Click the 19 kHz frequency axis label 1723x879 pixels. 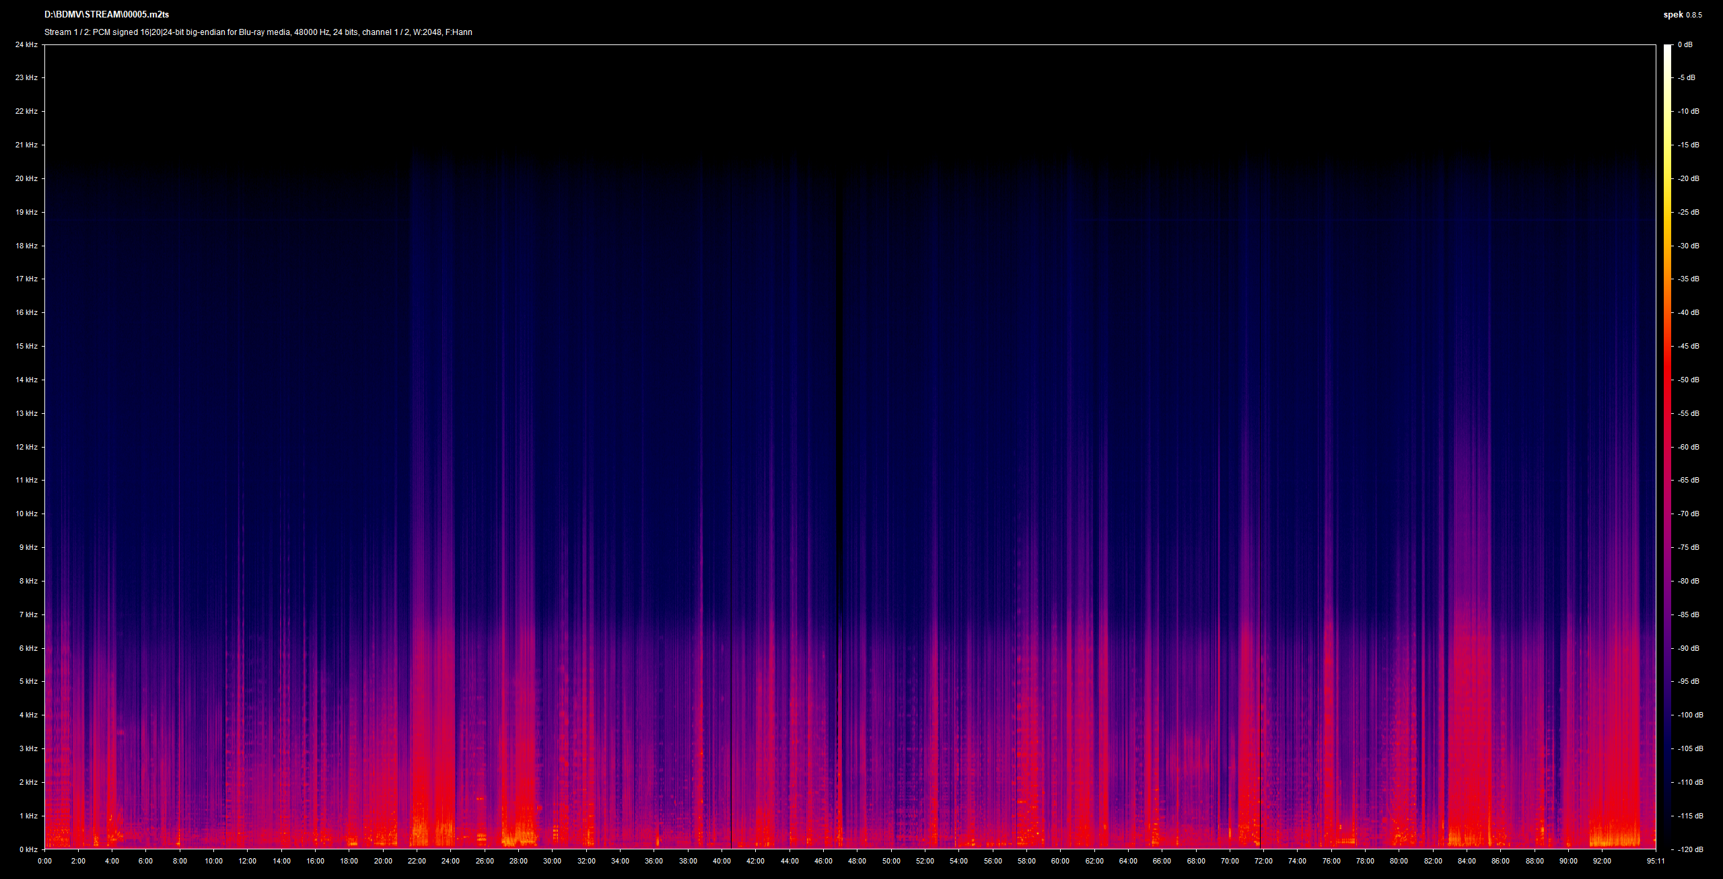tap(27, 212)
